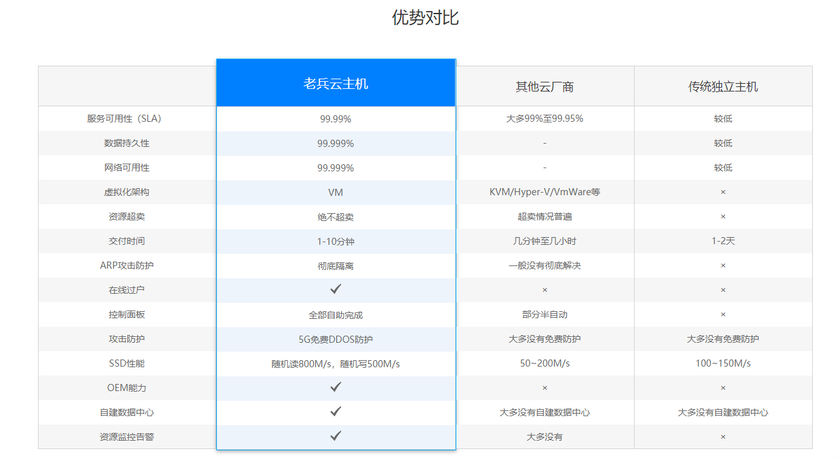Click the 服务可用性（SLA）row label

[127, 119]
